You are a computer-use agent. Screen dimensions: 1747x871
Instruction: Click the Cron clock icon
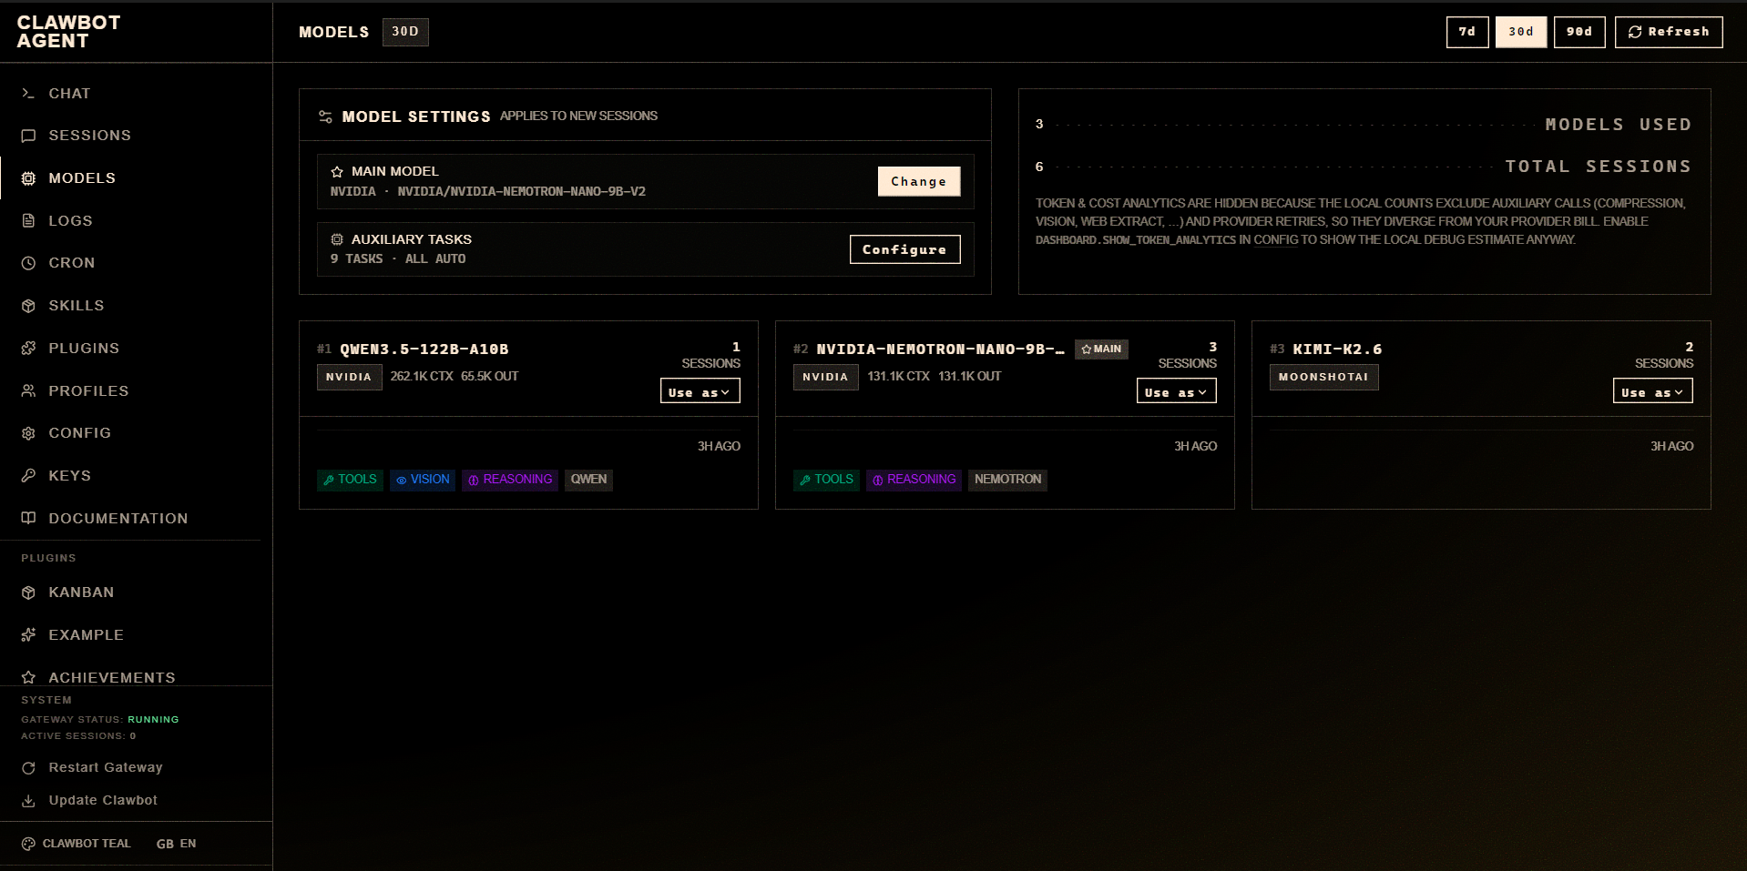(x=28, y=263)
